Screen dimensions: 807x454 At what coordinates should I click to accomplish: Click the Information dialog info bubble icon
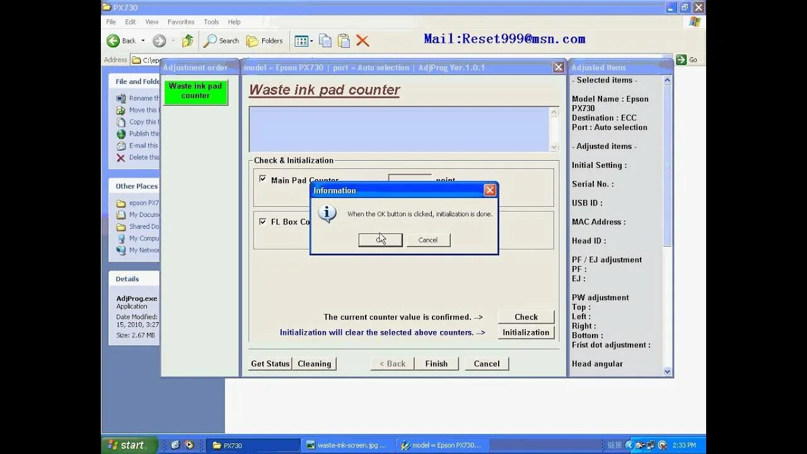(327, 214)
